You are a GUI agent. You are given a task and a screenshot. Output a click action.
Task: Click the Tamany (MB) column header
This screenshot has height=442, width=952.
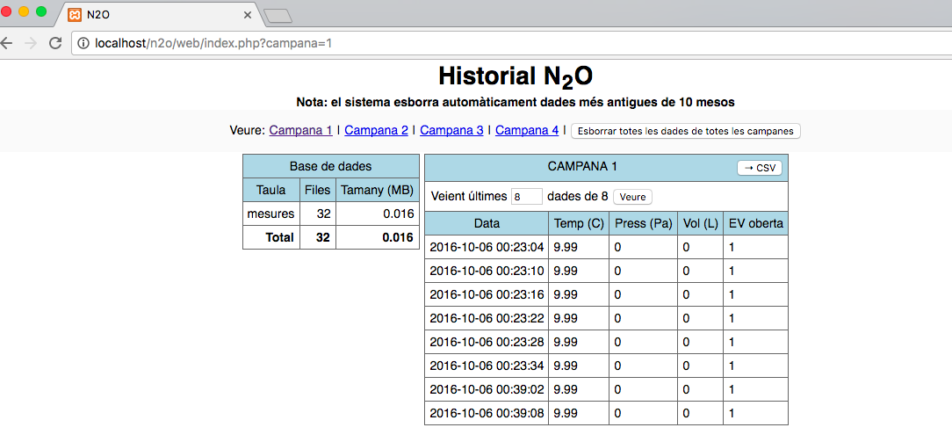(x=377, y=190)
